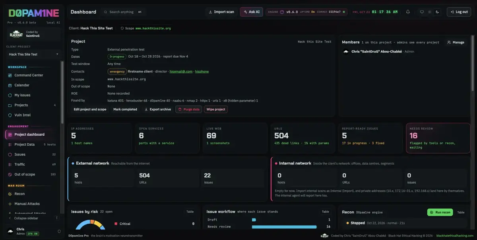Click the search anything field
The height and width of the screenshot is (240, 477).
pyautogui.click(x=123, y=12)
